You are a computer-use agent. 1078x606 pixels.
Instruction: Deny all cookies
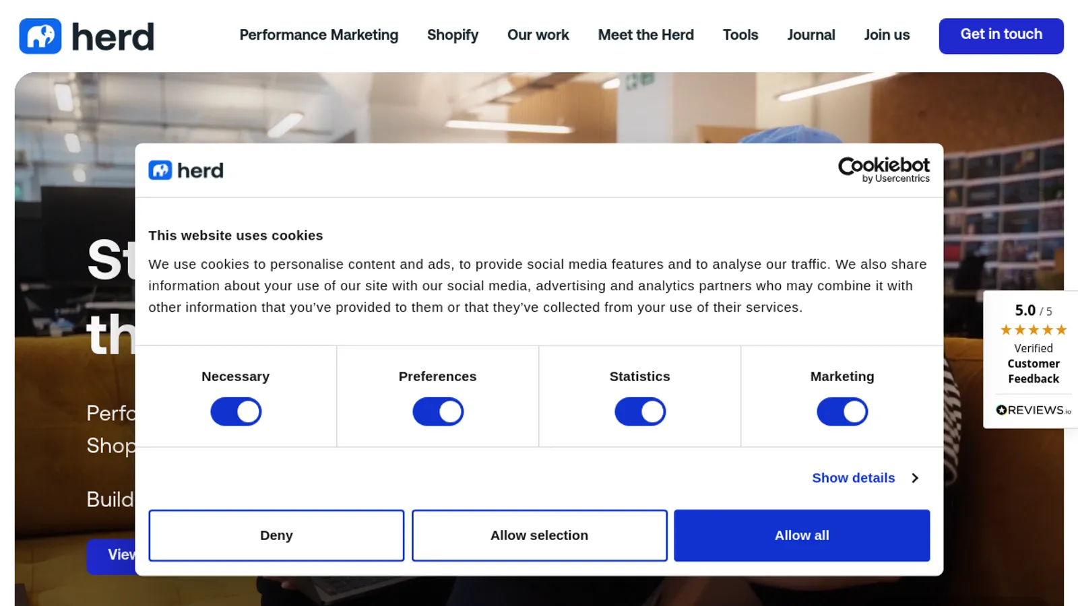tap(276, 535)
